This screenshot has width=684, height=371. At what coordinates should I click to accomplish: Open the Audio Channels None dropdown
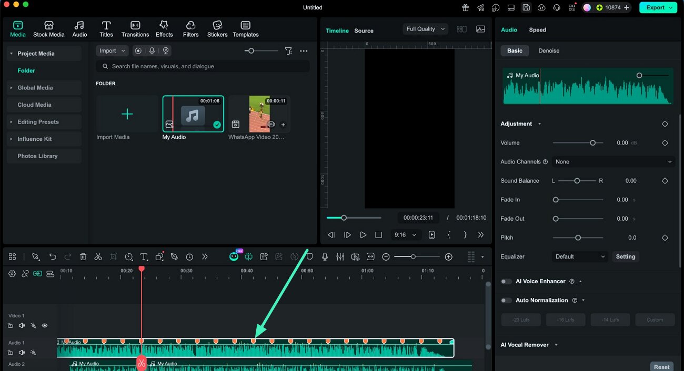click(613, 162)
